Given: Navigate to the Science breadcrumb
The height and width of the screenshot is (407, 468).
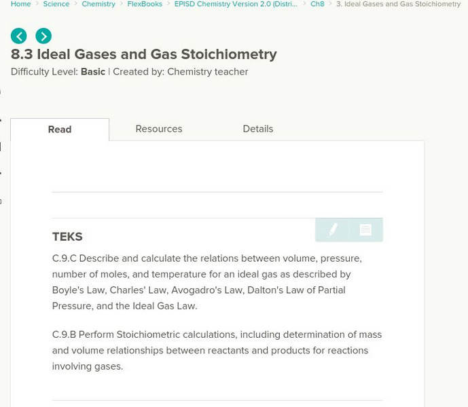Looking at the screenshot, I should 56,4.
